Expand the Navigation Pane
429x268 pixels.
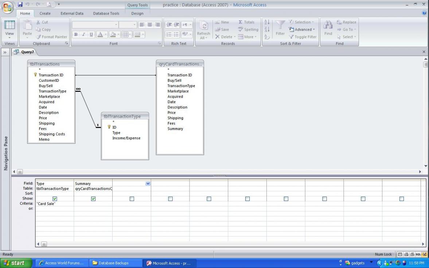click(5, 52)
